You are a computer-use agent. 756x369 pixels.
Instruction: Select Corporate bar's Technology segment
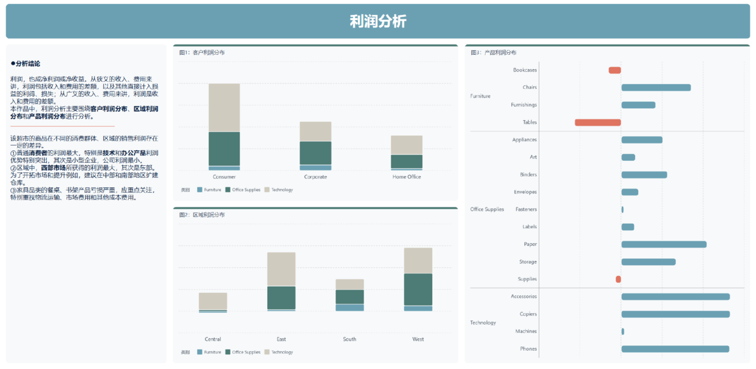316,131
